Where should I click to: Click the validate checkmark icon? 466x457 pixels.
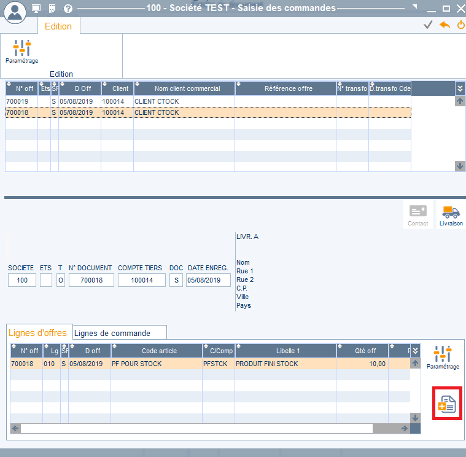[428, 25]
